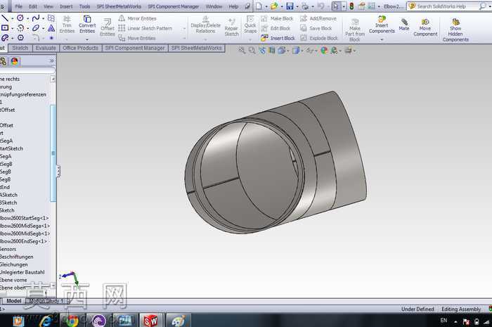Click the Trim Entities tool

[x=67, y=25]
